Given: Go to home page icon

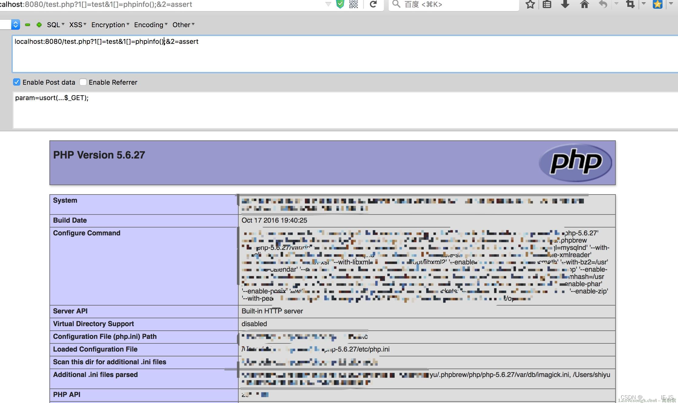Looking at the screenshot, I should click(584, 4).
